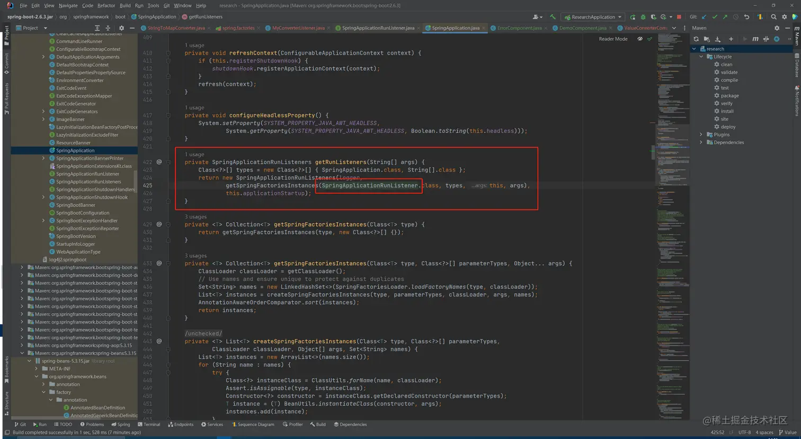Click Maven download sources icon
Viewport: 801px width, 439px height.
(x=718, y=39)
